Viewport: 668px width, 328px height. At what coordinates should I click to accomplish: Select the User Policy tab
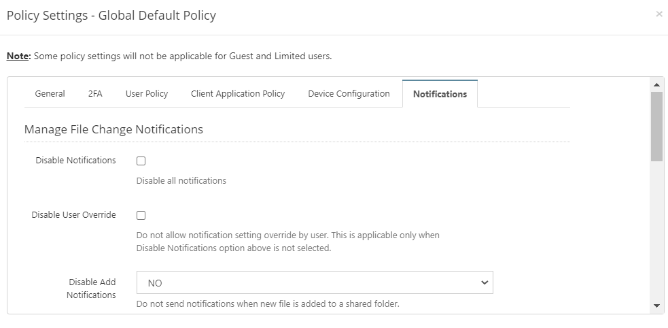[147, 93]
